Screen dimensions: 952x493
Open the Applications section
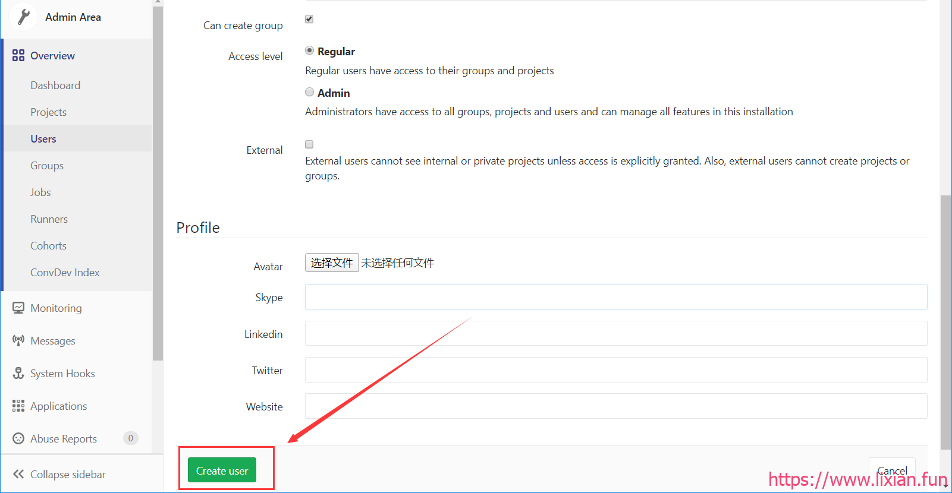tap(58, 406)
